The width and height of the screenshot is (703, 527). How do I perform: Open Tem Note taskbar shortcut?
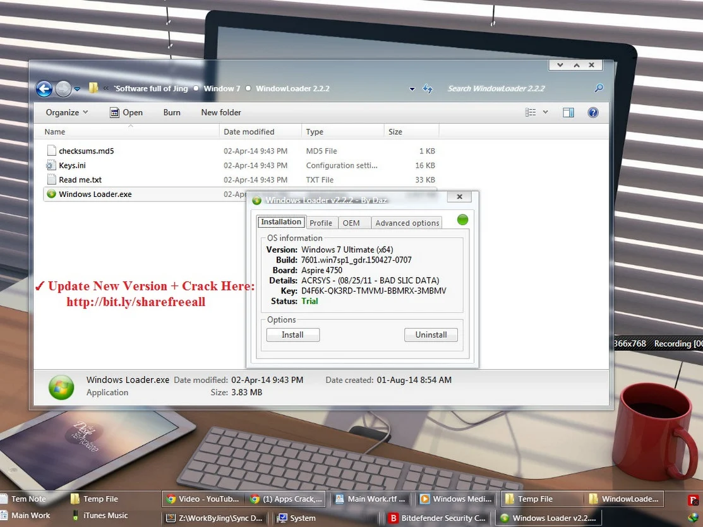(x=24, y=499)
